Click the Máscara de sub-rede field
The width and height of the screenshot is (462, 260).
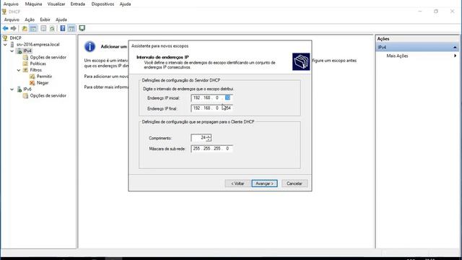coord(212,149)
